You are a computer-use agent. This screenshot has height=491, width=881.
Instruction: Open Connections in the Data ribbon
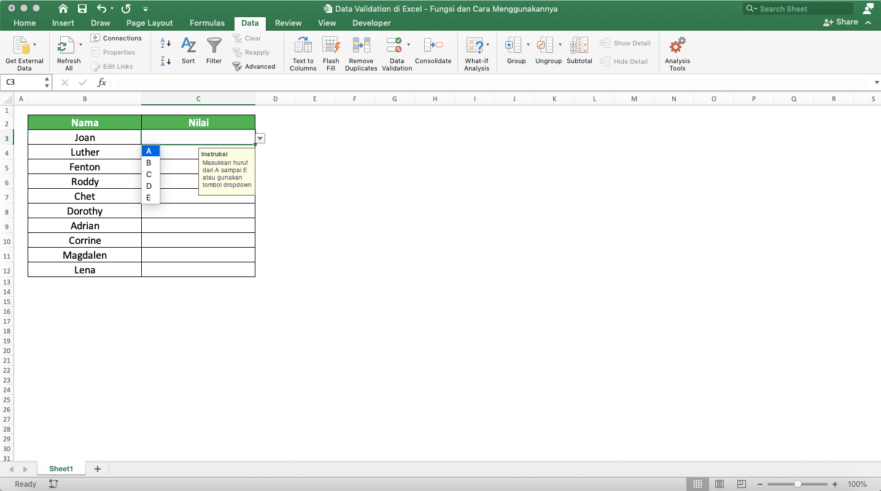[x=116, y=38]
